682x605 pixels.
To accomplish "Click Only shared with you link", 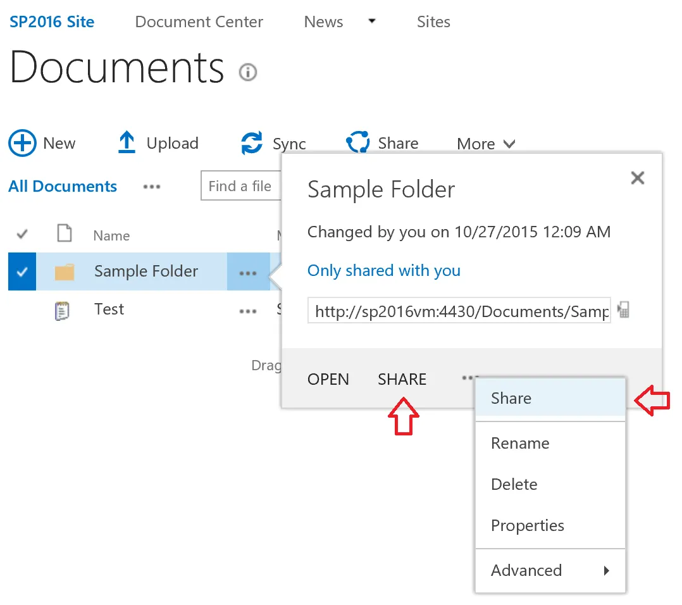I will (x=383, y=270).
